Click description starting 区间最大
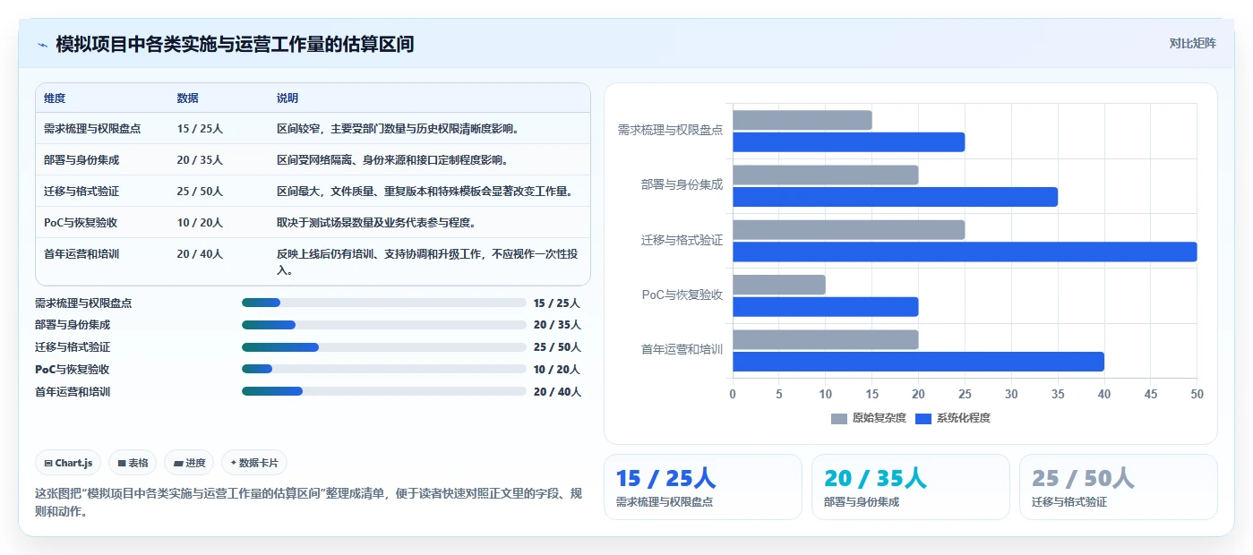 pos(425,192)
